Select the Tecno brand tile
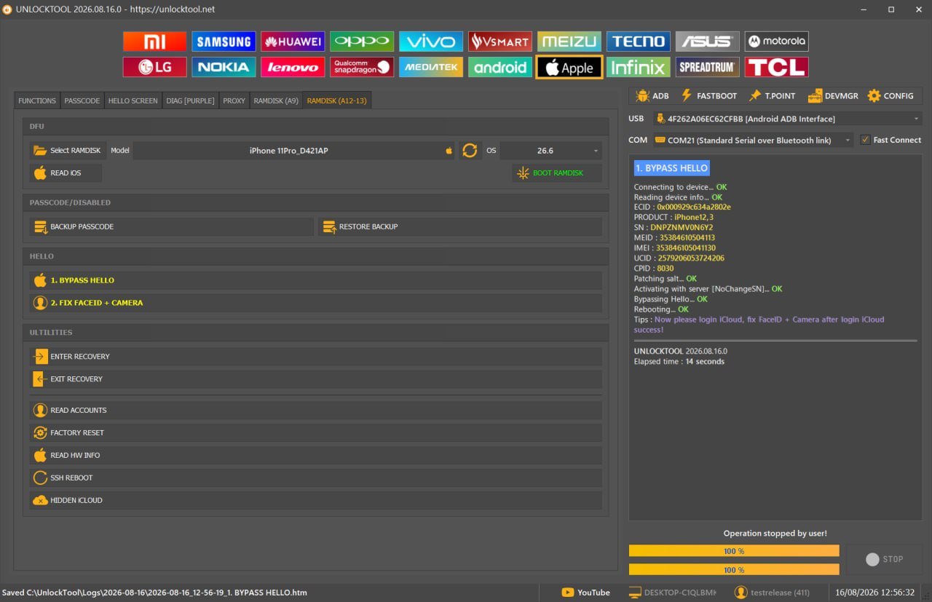This screenshot has width=932, height=602. 639,41
